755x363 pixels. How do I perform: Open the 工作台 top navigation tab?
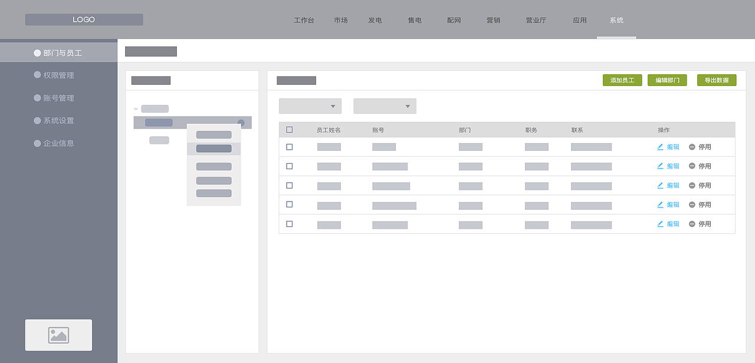click(304, 20)
